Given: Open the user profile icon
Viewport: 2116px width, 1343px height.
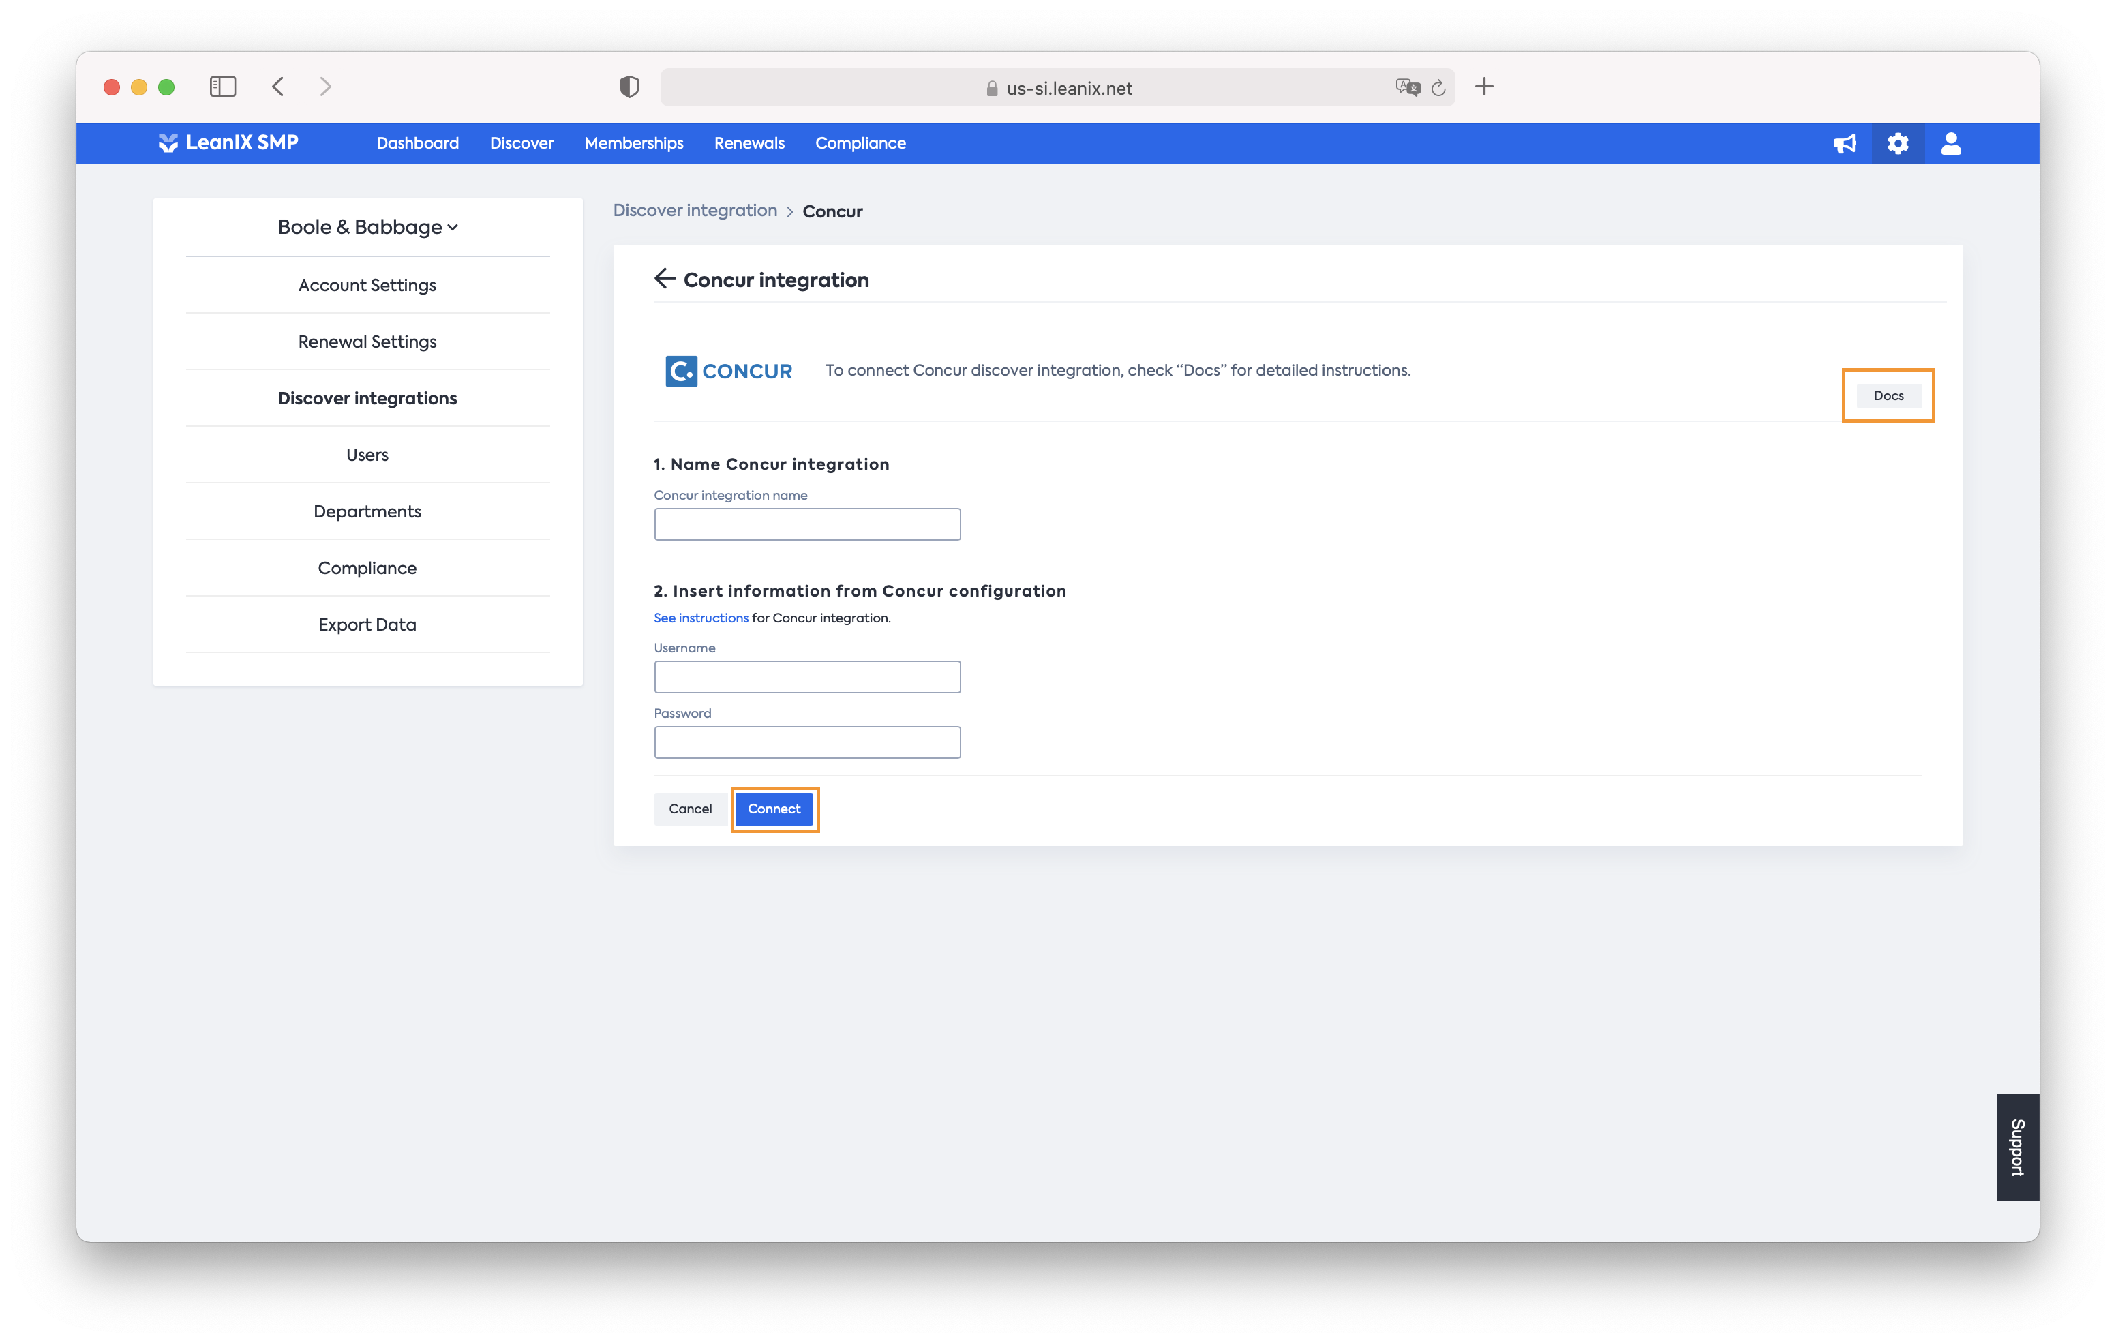Looking at the screenshot, I should pyautogui.click(x=1951, y=143).
